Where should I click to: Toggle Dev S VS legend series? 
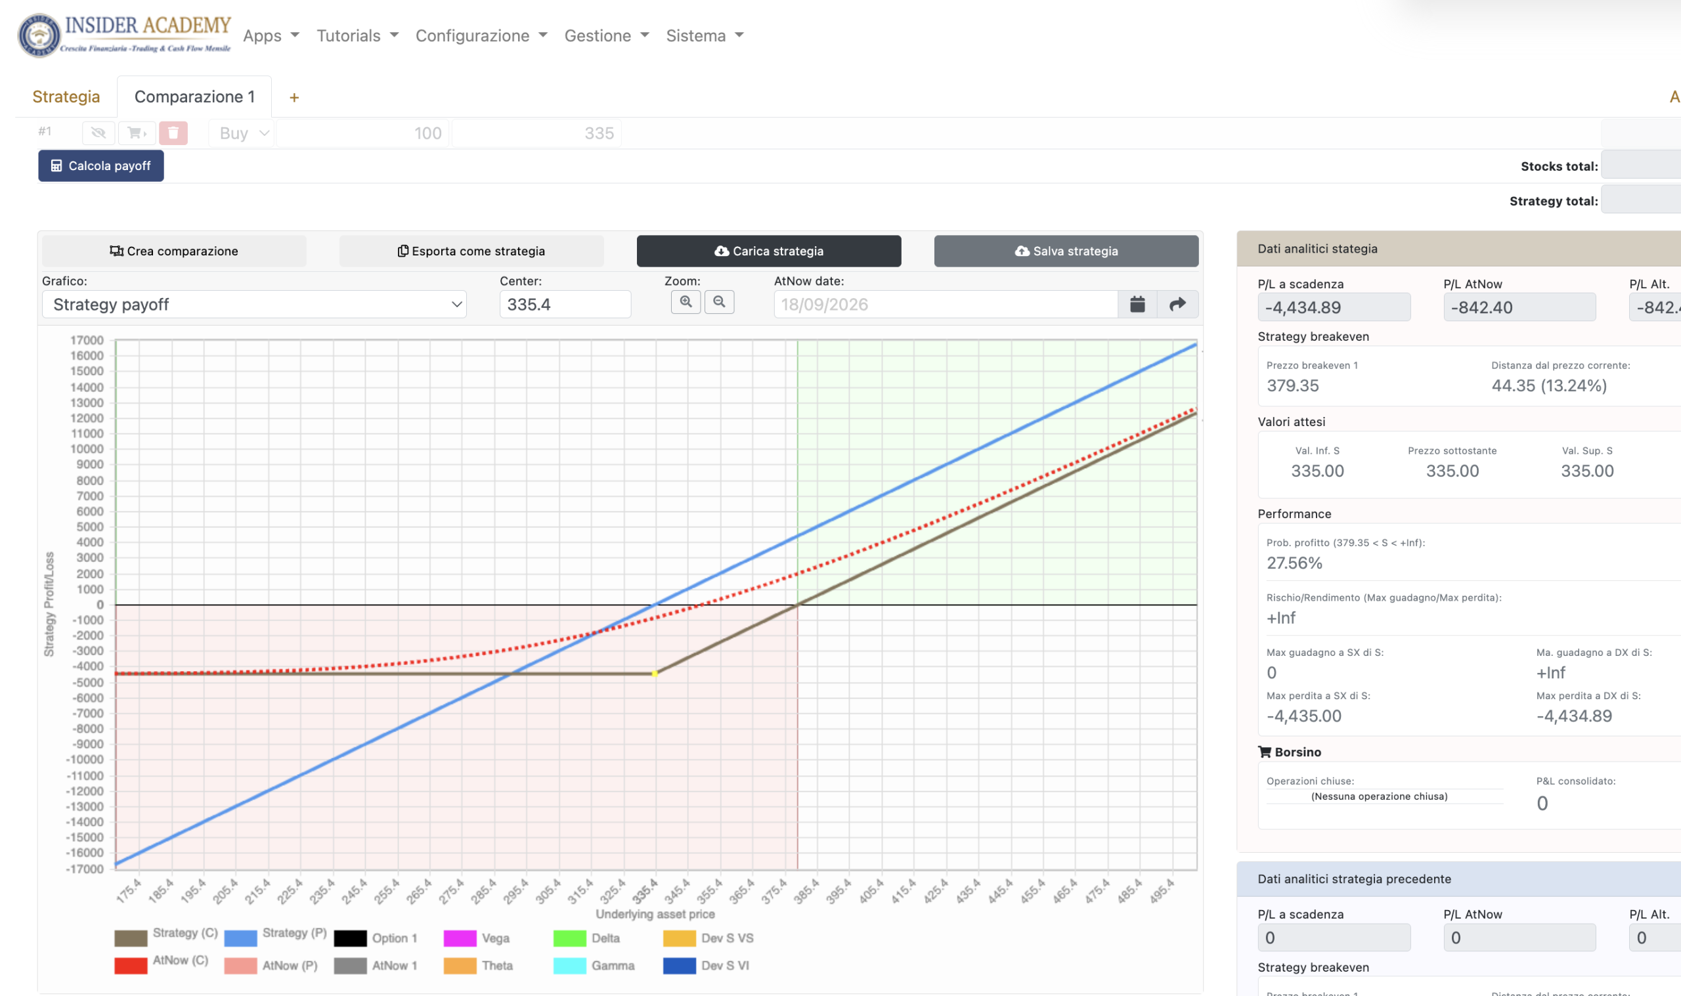pyautogui.click(x=709, y=938)
